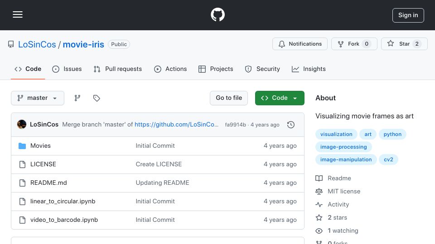Screen dimensions: 435x244
Task: Open the Issues tab
Action: 67,69
